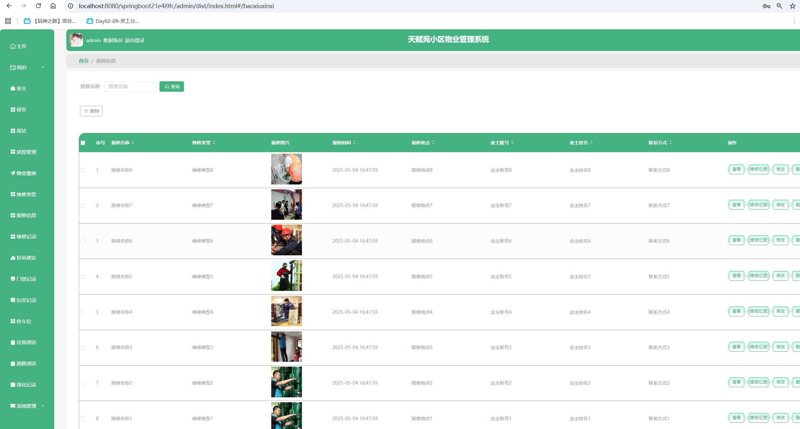Open the 维修记录 menu item
The image size is (800, 429).
(x=26, y=236)
